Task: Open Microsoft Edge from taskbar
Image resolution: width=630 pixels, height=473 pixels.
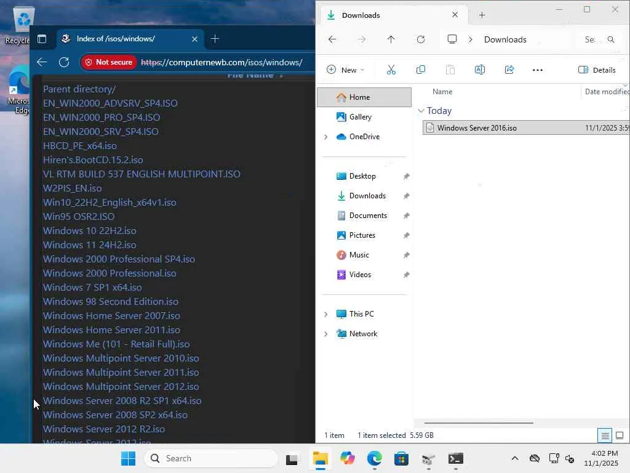Action: coord(375,458)
